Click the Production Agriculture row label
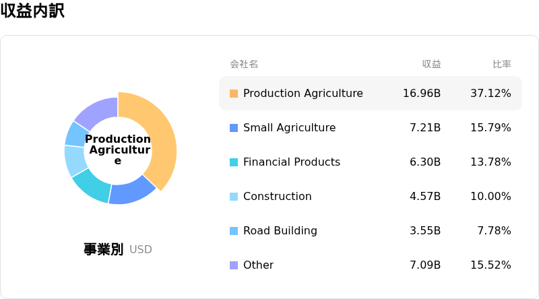 (x=303, y=94)
